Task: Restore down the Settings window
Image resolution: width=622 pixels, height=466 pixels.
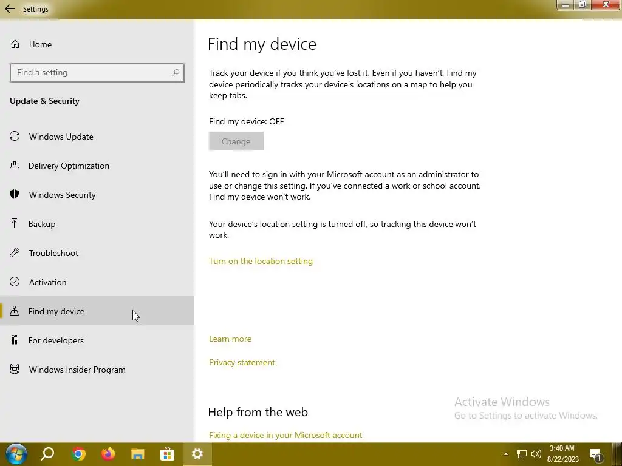Action: pyautogui.click(x=583, y=5)
